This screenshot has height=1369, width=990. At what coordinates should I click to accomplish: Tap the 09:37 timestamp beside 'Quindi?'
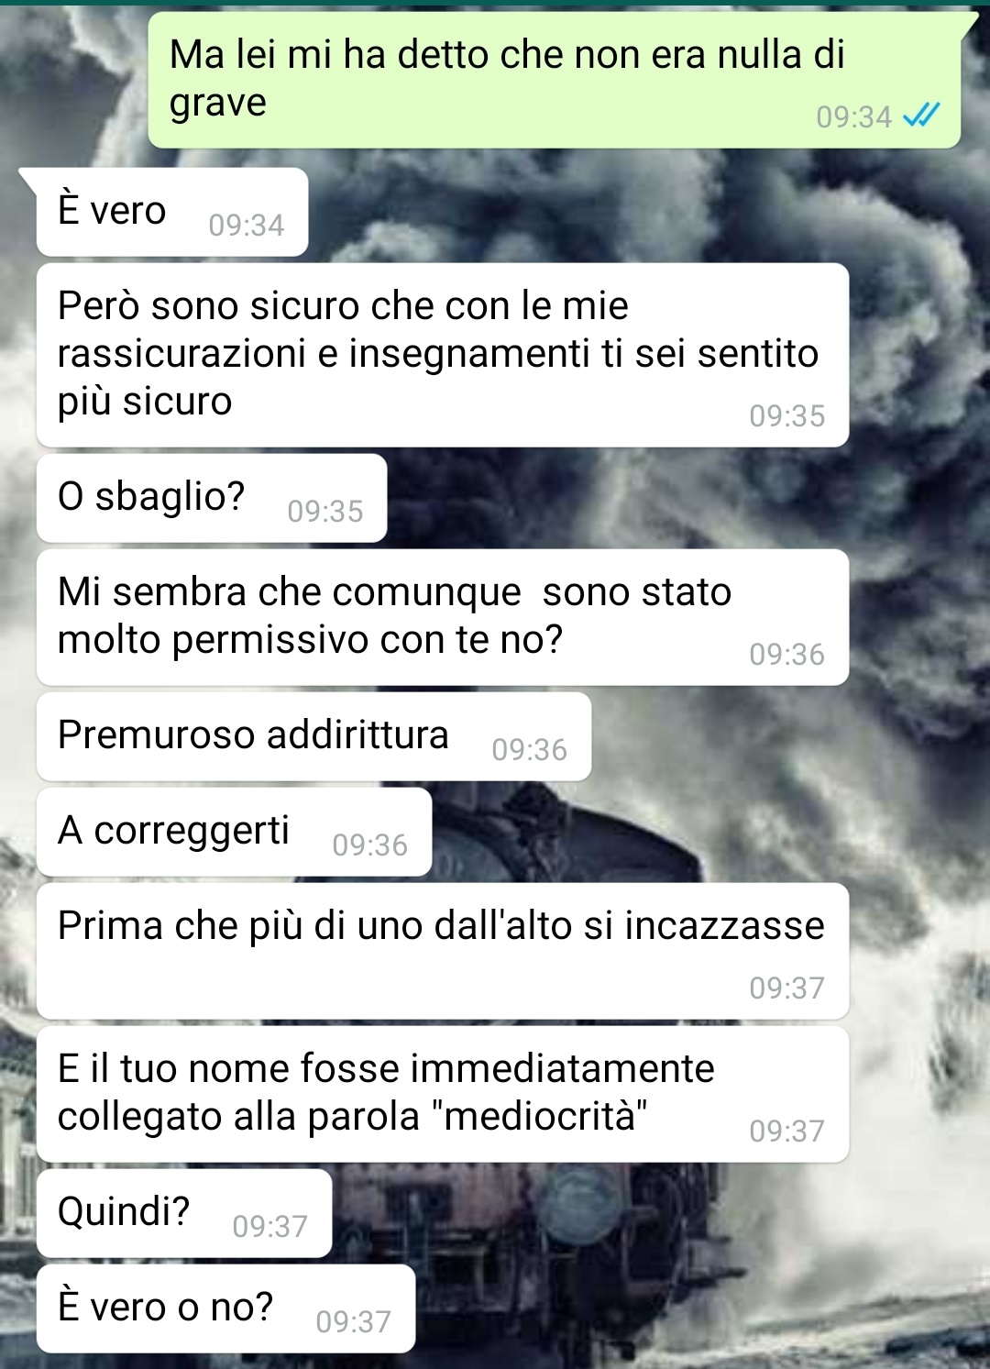click(x=270, y=1226)
